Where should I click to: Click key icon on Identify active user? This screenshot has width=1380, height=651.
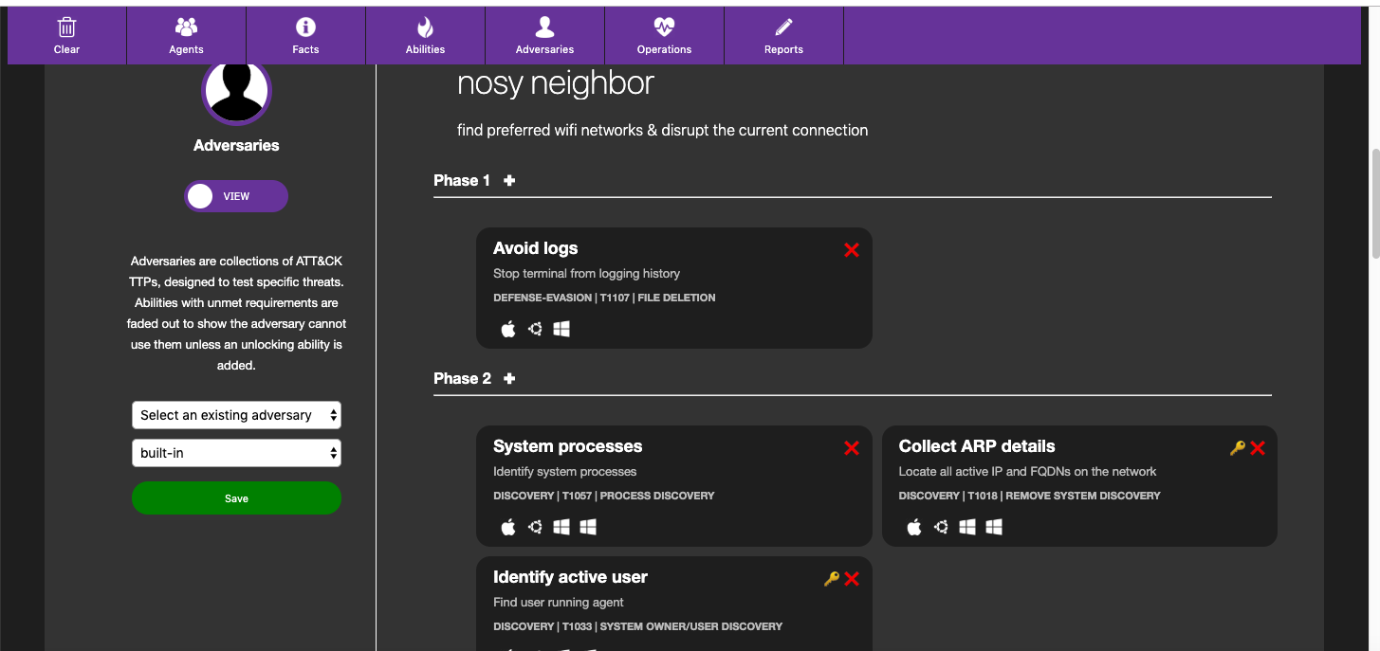click(x=831, y=579)
